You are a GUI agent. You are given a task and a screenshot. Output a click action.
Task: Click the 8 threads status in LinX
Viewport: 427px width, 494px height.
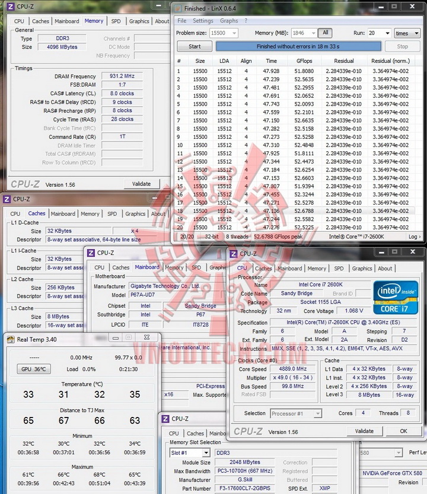(x=237, y=237)
